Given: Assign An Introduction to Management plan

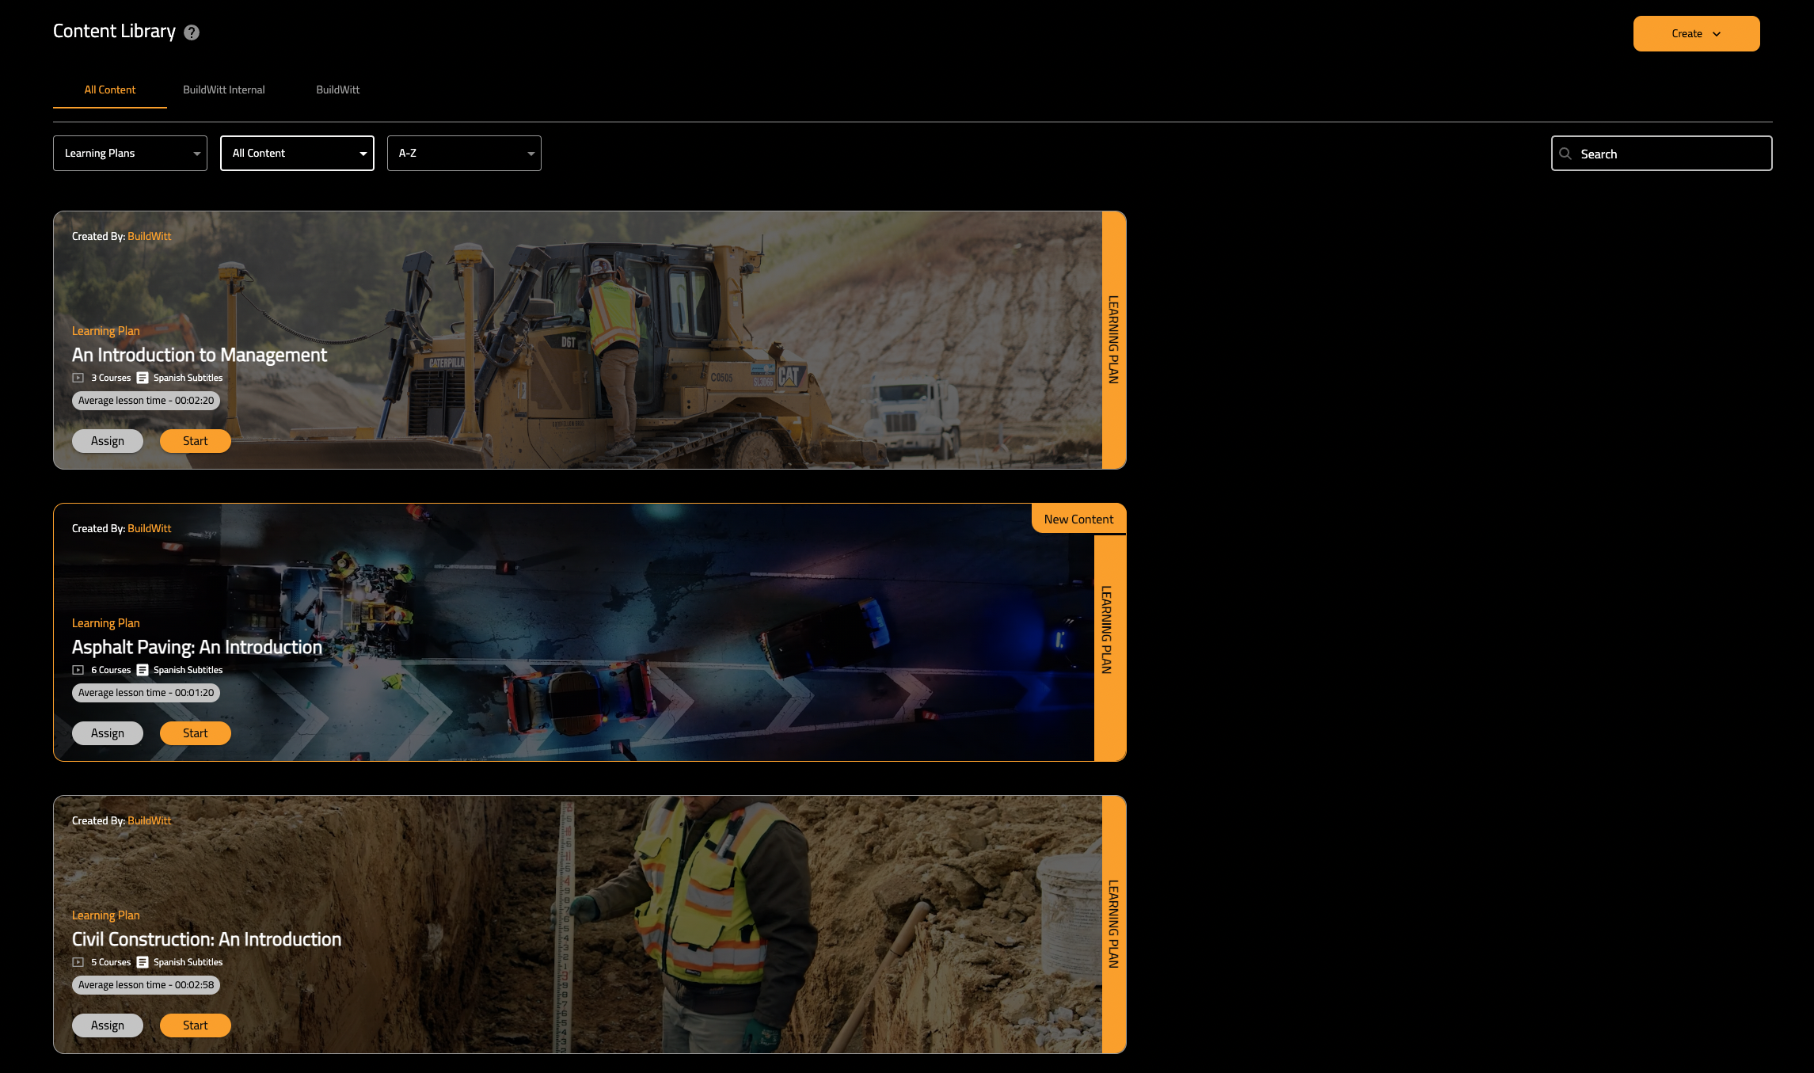Looking at the screenshot, I should (x=108, y=441).
